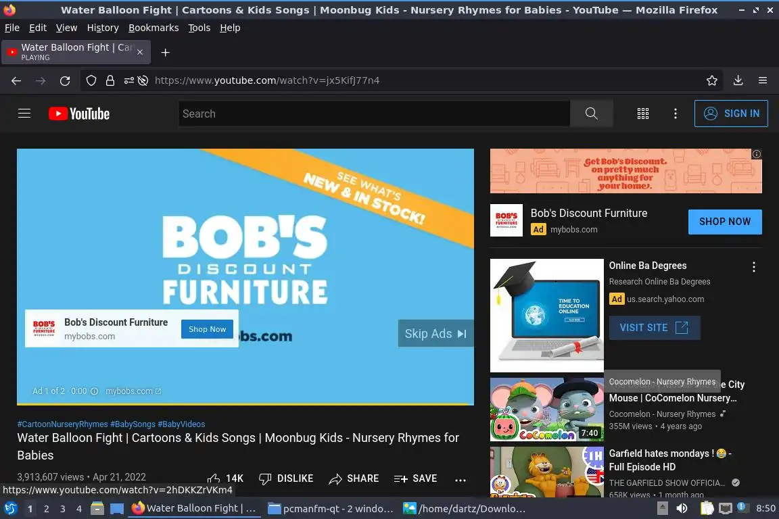Click the clipboard tray icon
This screenshot has height=519, width=779.
pos(707,508)
